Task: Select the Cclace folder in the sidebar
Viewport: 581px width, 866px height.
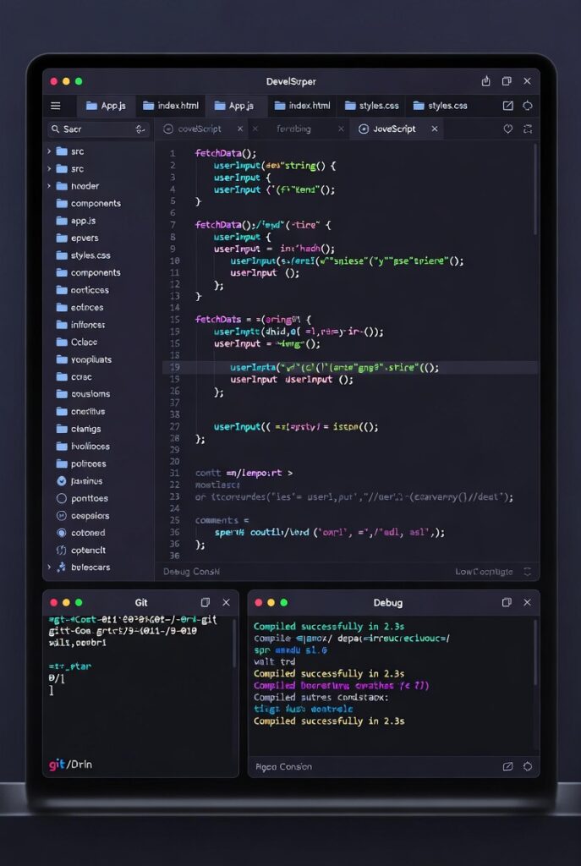Action: [77, 342]
